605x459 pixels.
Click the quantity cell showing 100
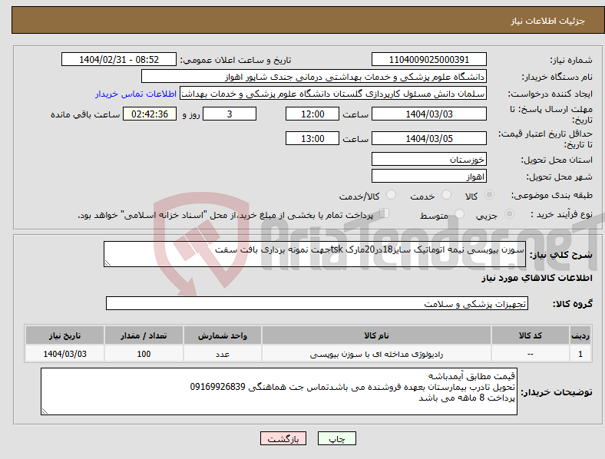click(144, 354)
